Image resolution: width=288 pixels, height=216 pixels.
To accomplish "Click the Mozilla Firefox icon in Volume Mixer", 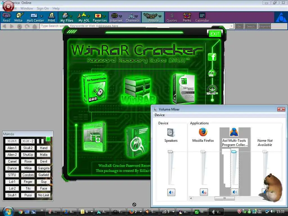I will (x=203, y=132).
